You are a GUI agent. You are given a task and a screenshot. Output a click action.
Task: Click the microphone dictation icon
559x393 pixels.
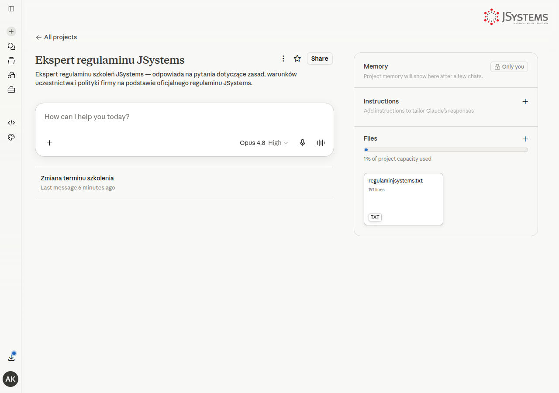(302, 143)
